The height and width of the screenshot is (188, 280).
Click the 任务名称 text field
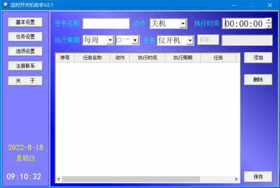point(106,23)
